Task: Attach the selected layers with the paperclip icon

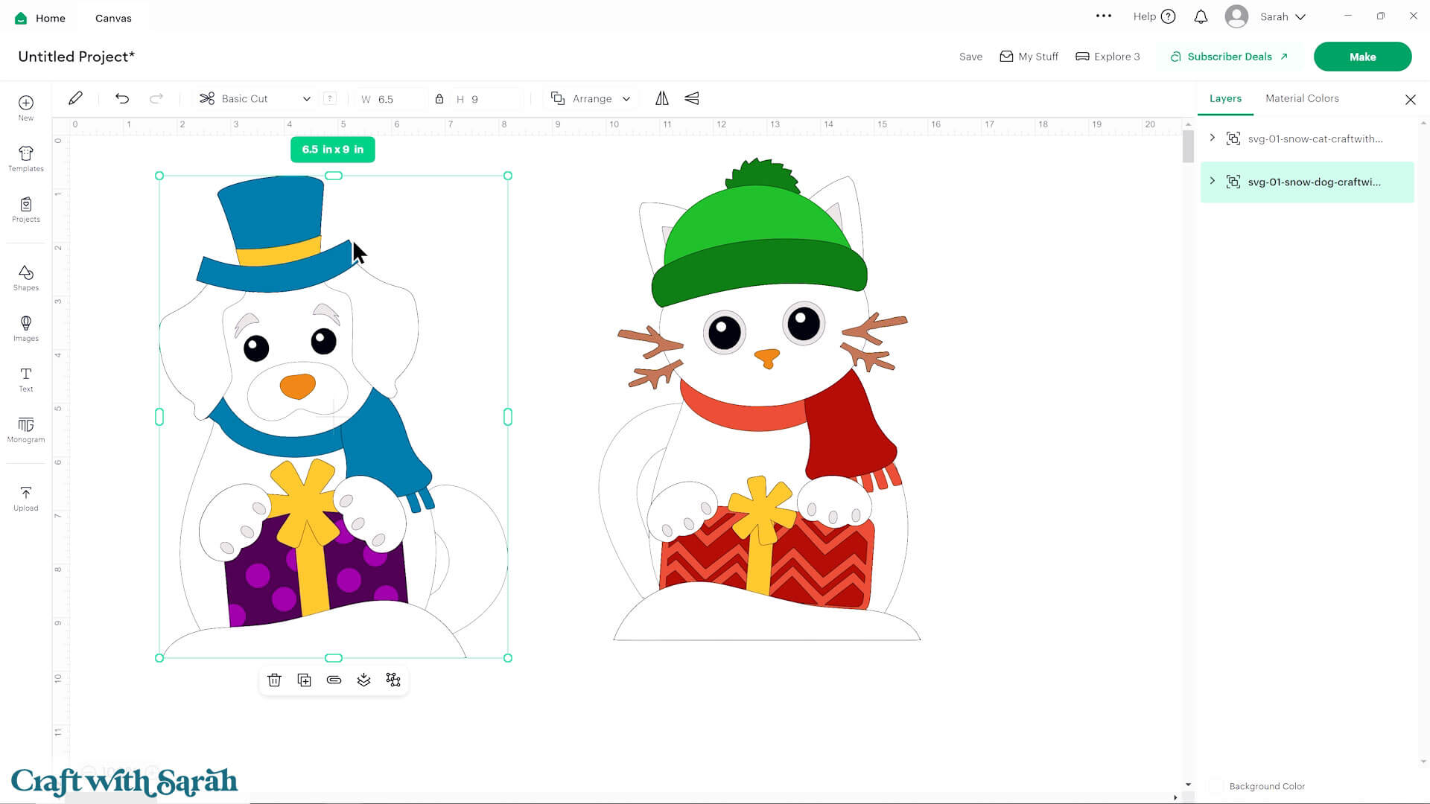Action: (x=334, y=680)
